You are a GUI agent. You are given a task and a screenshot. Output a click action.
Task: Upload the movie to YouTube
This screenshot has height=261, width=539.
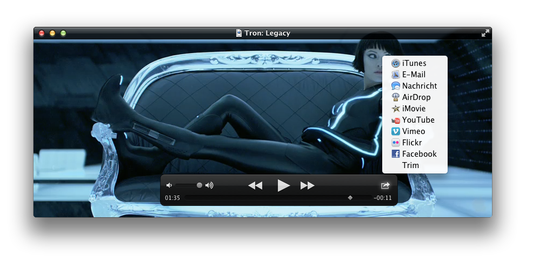coord(415,120)
